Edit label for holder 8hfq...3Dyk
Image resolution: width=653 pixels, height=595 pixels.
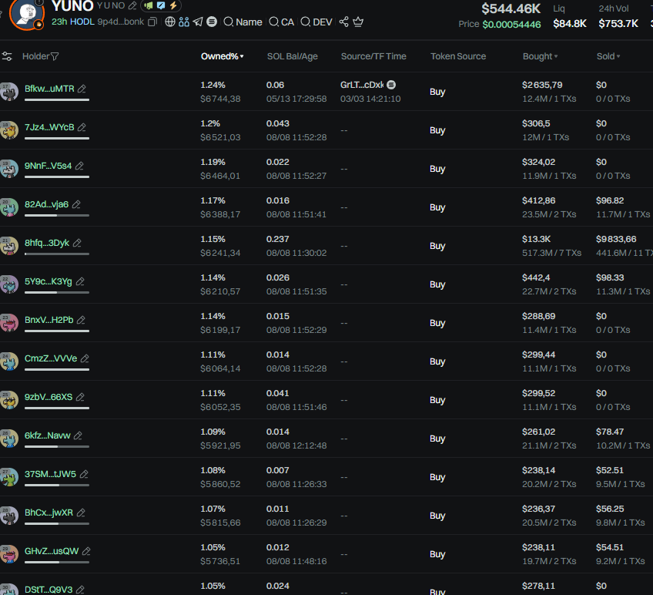77,243
